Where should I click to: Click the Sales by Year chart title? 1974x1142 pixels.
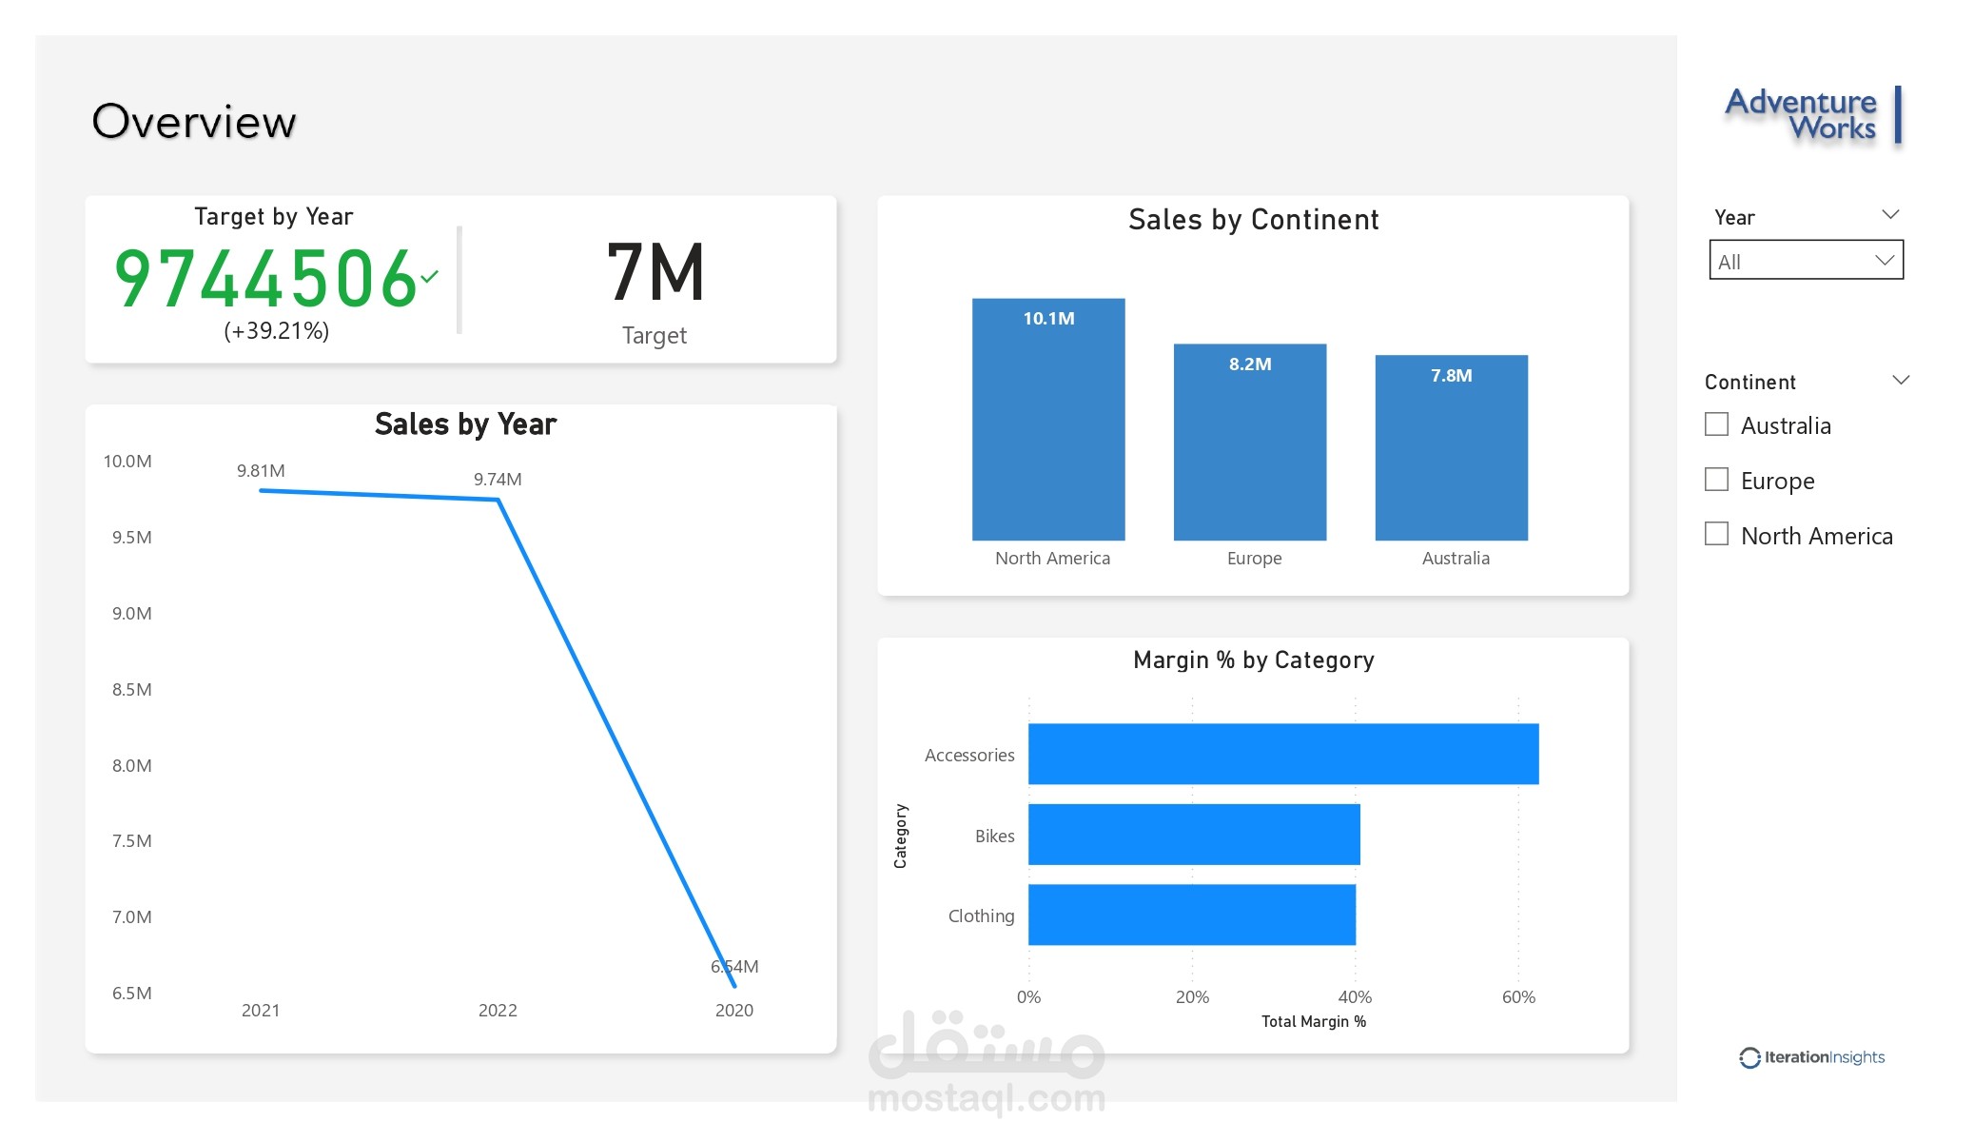tap(465, 423)
